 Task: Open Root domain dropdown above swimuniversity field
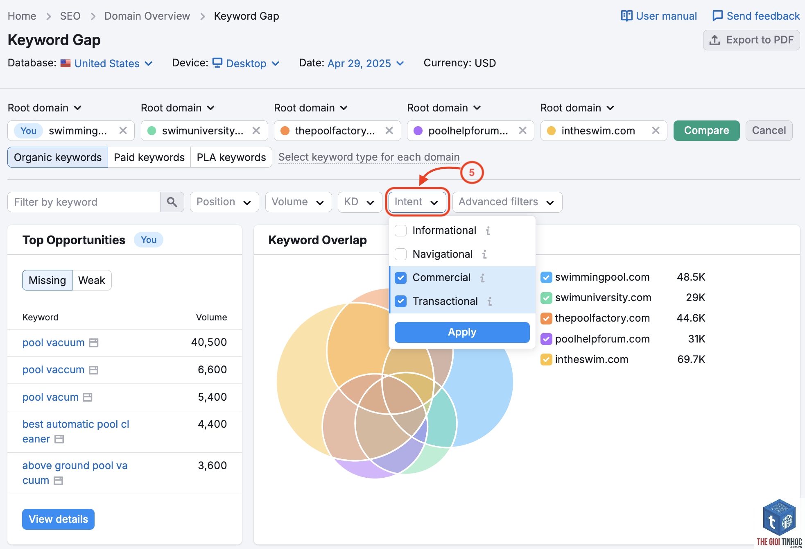click(178, 108)
